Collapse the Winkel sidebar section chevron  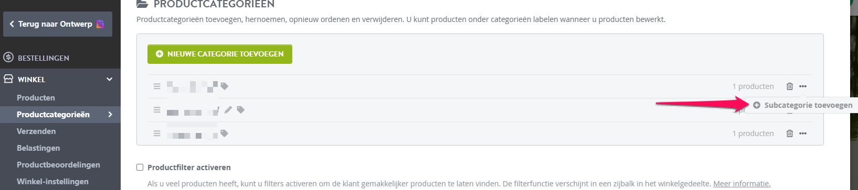tap(110, 80)
